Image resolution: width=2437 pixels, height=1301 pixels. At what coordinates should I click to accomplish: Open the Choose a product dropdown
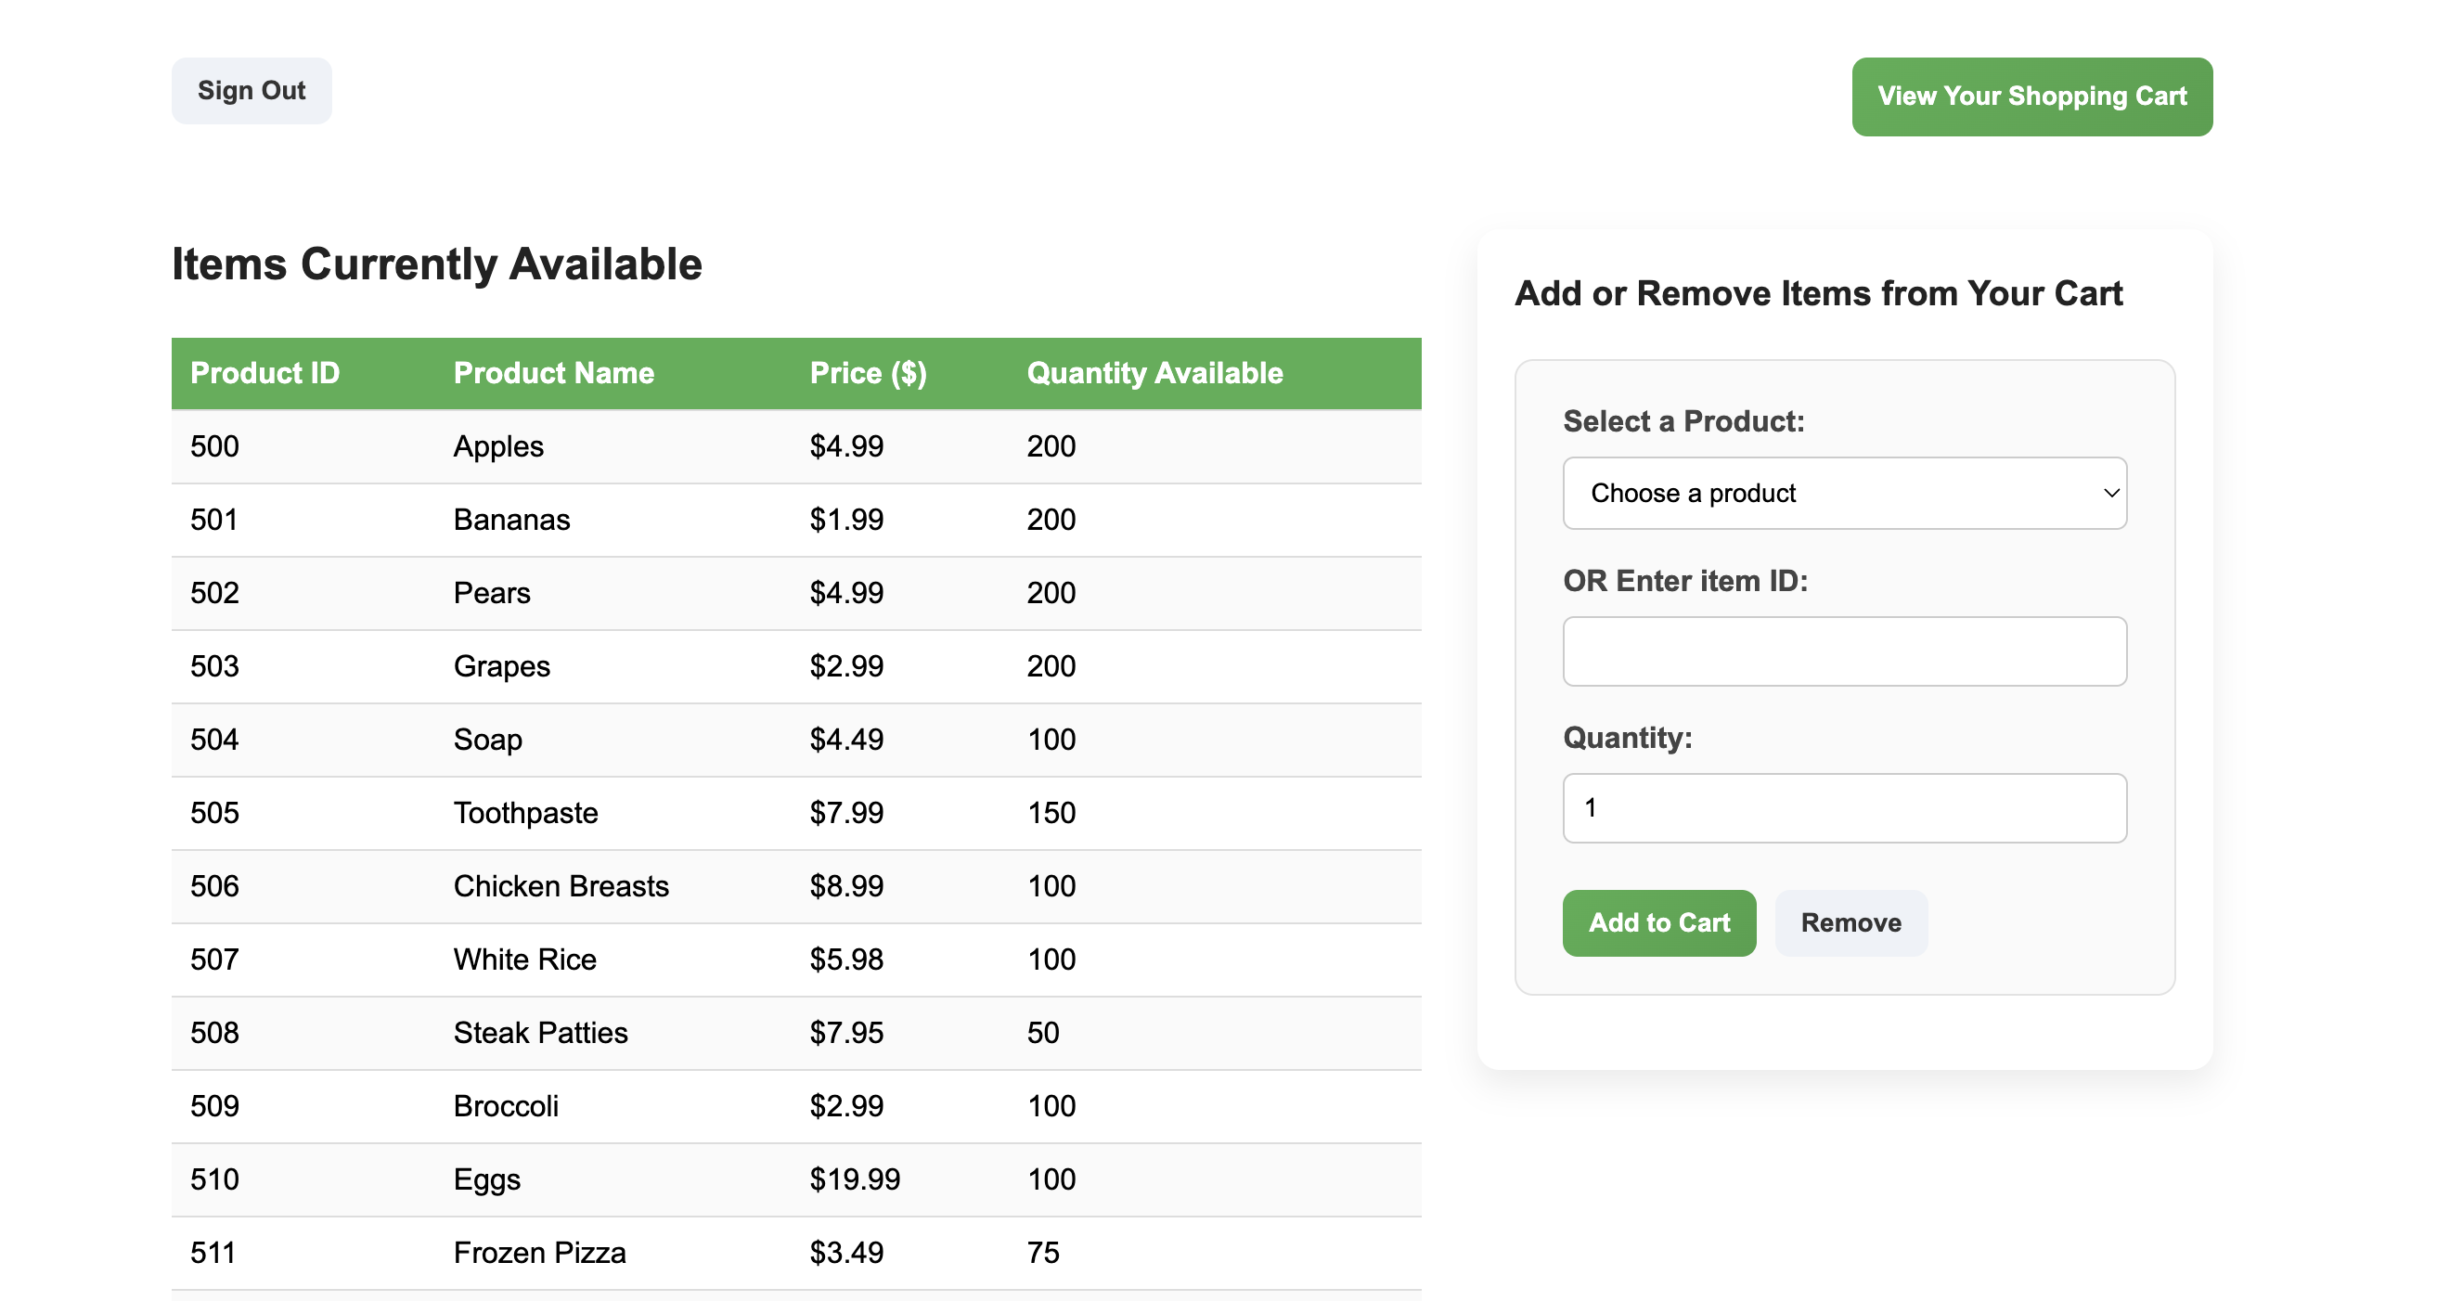pyautogui.click(x=1844, y=493)
